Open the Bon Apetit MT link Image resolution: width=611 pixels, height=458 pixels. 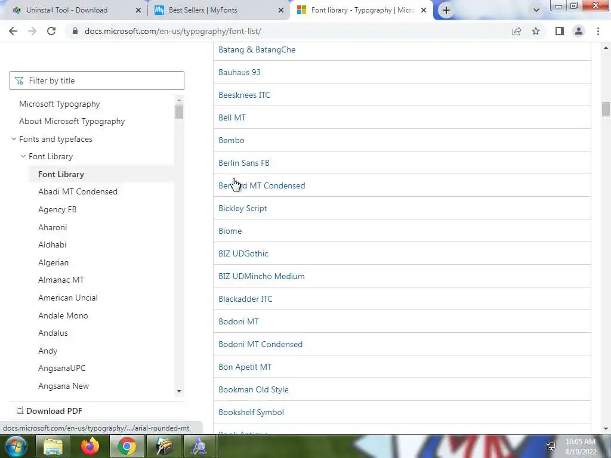tap(245, 367)
